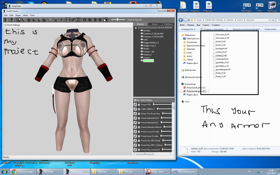Click edit pencil for Preset Hey NPC Nude
Image resolution: width=280 pixels, height=175 pixels.
tap(135, 141)
